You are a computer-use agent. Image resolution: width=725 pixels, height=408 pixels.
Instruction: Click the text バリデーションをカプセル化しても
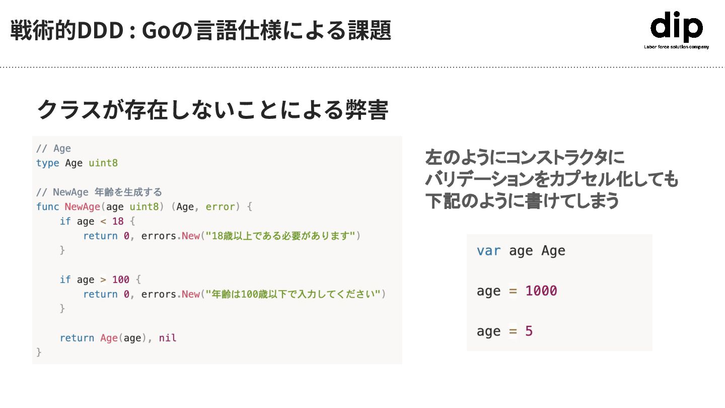(x=552, y=179)
